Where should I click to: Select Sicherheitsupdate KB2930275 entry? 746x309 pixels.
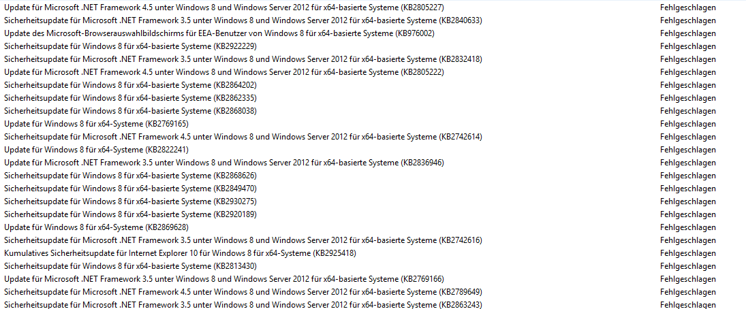click(130, 201)
